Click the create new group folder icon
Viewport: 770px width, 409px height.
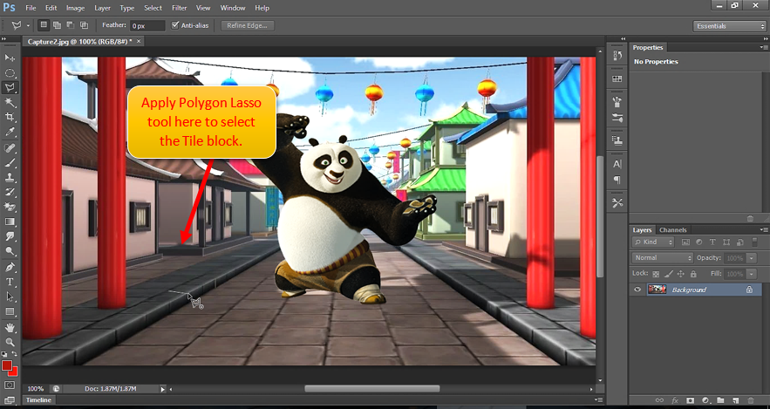[x=720, y=400]
